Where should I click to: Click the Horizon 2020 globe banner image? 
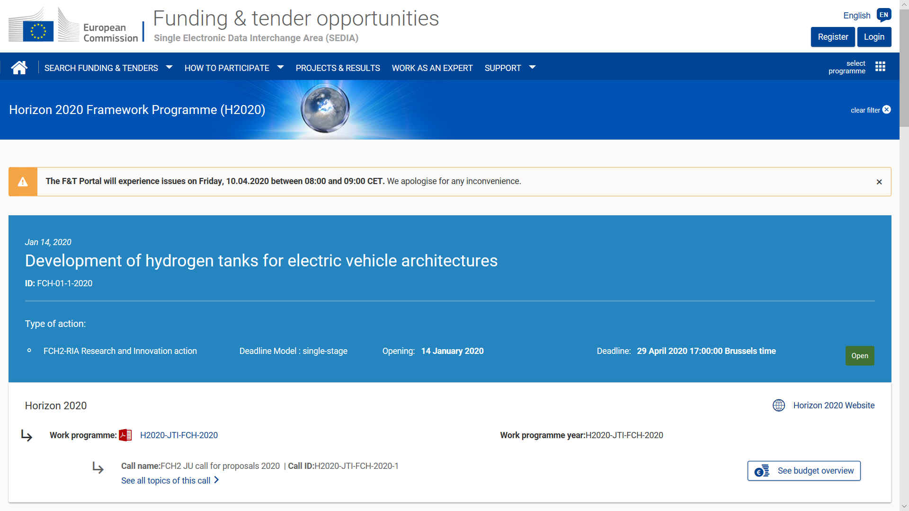pyautogui.click(x=325, y=109)
